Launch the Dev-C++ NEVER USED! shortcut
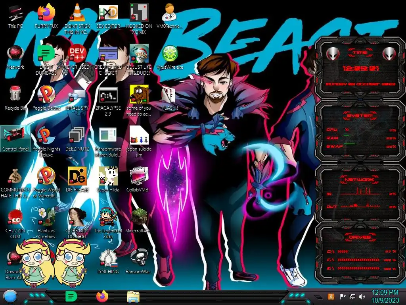Viewport: 406px width, 305px height. [77, 58]
